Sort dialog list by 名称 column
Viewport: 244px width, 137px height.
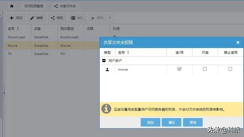coord(141,52)
